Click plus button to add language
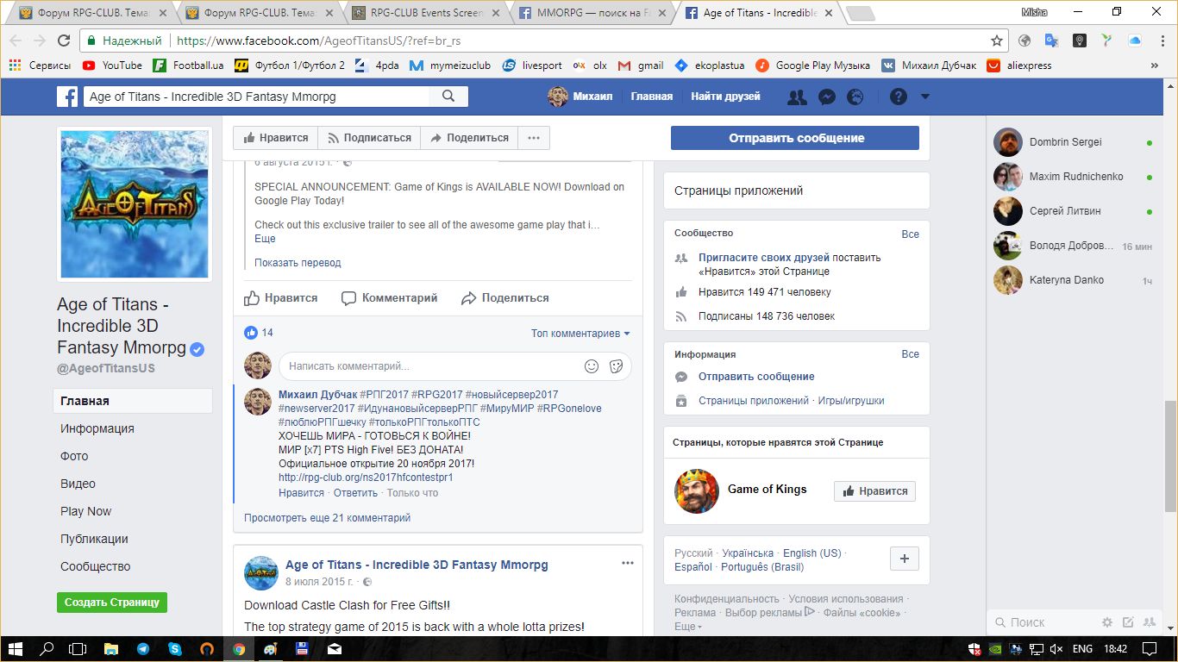This screenshot has width=1178, height=662. click(x=905, y=559)
